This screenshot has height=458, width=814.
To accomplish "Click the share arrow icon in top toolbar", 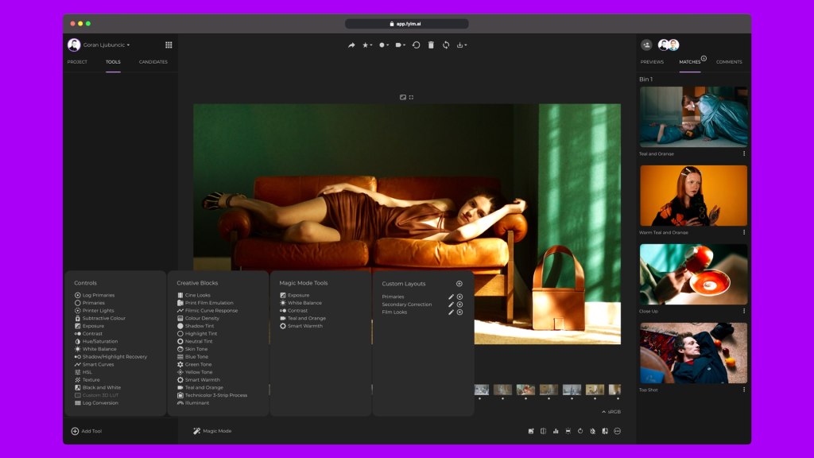I will [x=351, y=45].
